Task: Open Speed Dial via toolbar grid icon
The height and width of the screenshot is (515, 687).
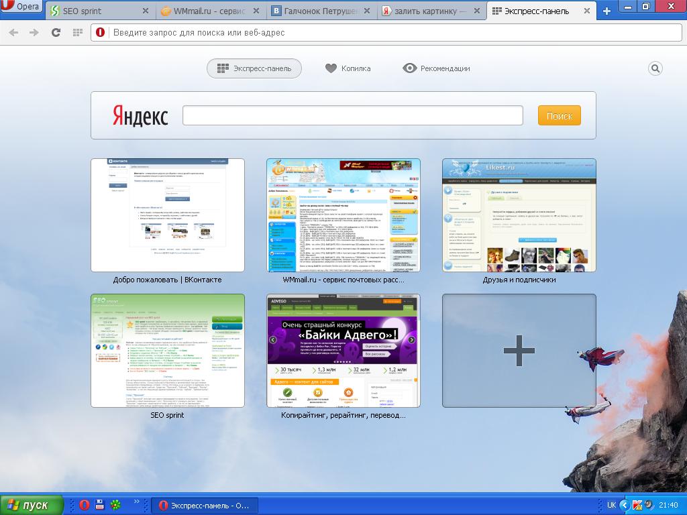Action: coord(78,32)
